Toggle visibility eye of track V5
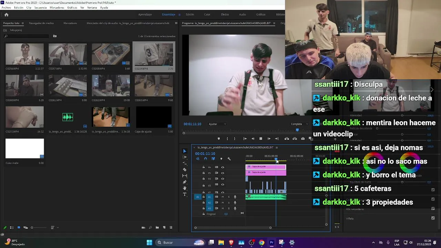 pos(223,173)
